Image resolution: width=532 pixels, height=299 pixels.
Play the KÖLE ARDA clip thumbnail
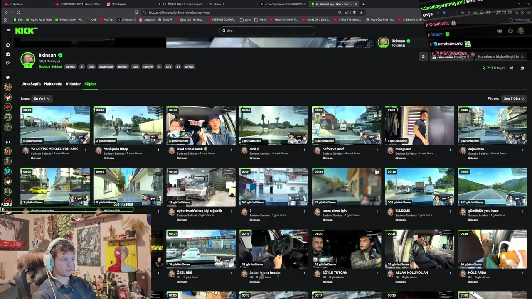click(x=492, y=249)
